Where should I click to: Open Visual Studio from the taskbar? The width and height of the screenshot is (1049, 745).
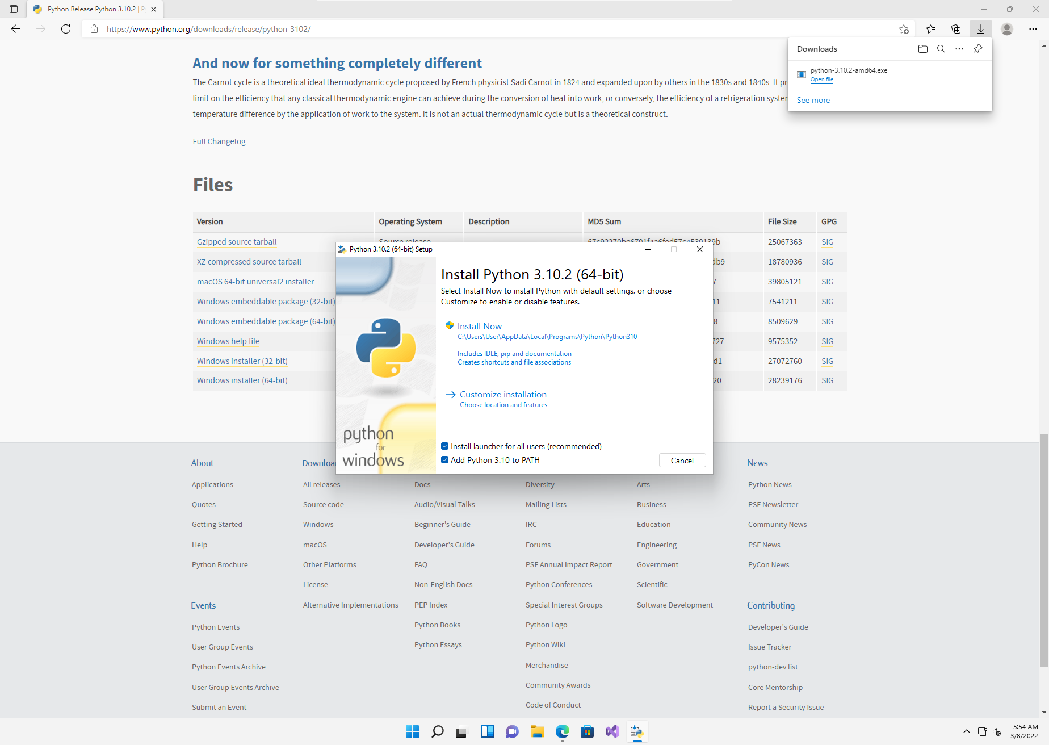tap(612, 732)
